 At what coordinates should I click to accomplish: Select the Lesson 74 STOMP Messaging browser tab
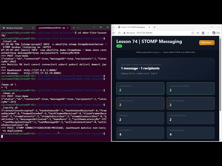click(x=133, y=27)
